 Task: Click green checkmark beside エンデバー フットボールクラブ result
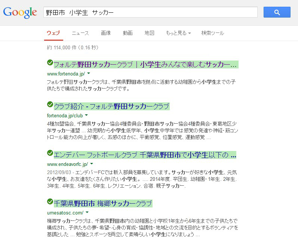[x=50, y=153]
